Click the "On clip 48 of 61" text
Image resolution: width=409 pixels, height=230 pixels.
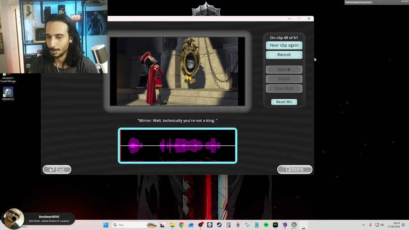coord(284,38)
